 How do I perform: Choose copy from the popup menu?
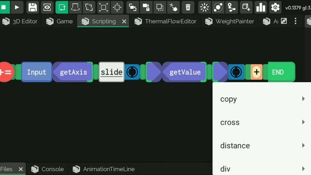coord(261,99)
